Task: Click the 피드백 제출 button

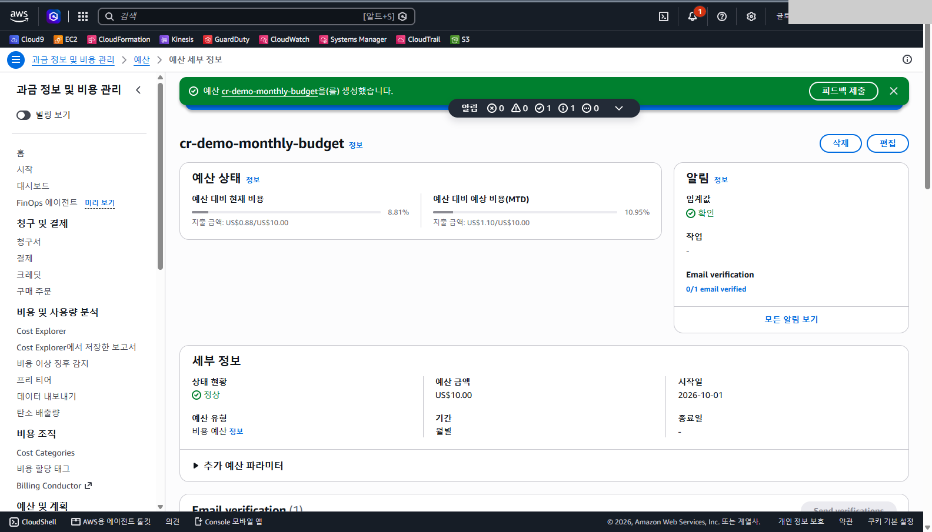Action: click(x=844, y=91)
